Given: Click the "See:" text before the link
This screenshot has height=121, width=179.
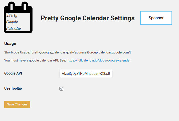Looking at the screenshot, I should click(63, 60).
